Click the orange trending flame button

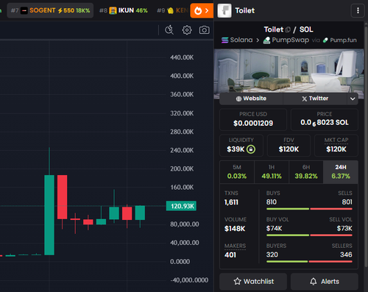[202, 11]
